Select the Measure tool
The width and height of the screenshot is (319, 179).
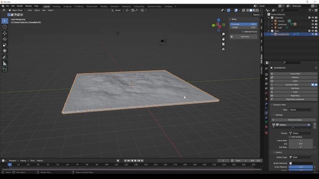click(4, 64)
